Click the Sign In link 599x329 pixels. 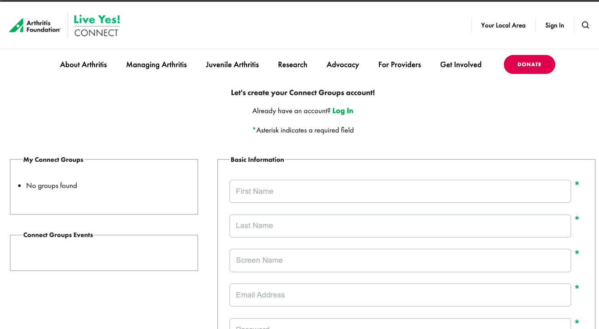[x=554, y=25]
